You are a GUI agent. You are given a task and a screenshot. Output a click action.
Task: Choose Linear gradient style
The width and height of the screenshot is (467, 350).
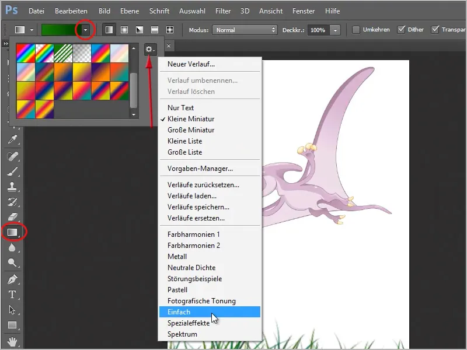[x=109, y=30]
